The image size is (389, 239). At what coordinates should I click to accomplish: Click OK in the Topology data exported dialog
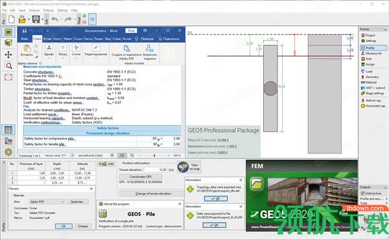pyautogui.click(x=216, y=199)
